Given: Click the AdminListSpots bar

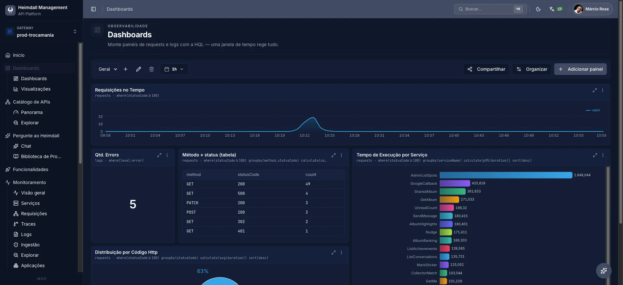Looking at the screenshot, I should coord(506,175).
